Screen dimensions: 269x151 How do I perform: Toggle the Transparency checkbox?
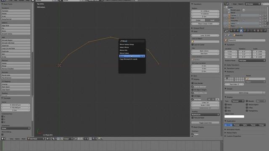pos(247,111)
